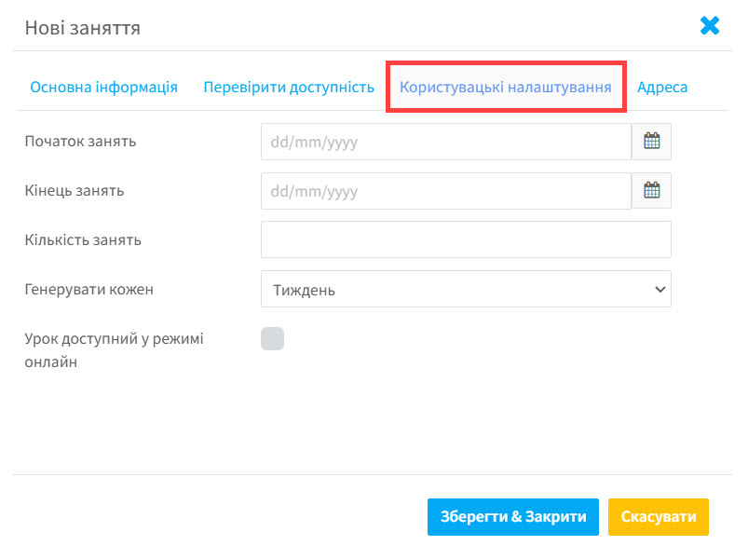The image size is (748, 559).
Task: Click the Початок занять label text
Action: (81, 142)
